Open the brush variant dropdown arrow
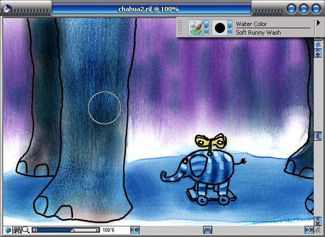Screen dimensions: 325x237 tap(230, 27)
